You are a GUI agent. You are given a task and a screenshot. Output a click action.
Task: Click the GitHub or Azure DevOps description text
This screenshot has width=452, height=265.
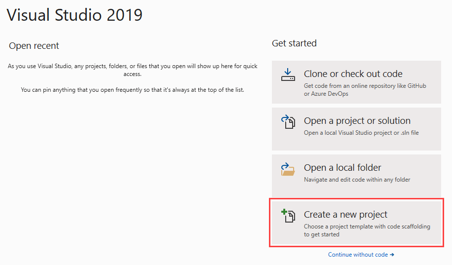pos(365,89)
